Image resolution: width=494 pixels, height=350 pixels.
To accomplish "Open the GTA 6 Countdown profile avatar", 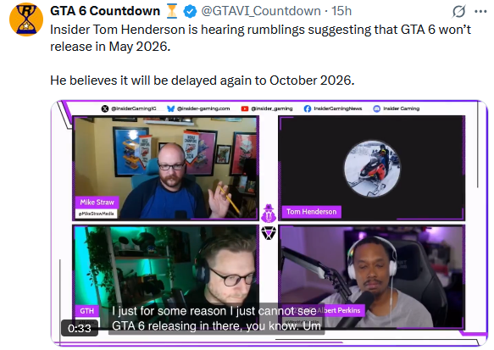I will (x=26, y=19).
